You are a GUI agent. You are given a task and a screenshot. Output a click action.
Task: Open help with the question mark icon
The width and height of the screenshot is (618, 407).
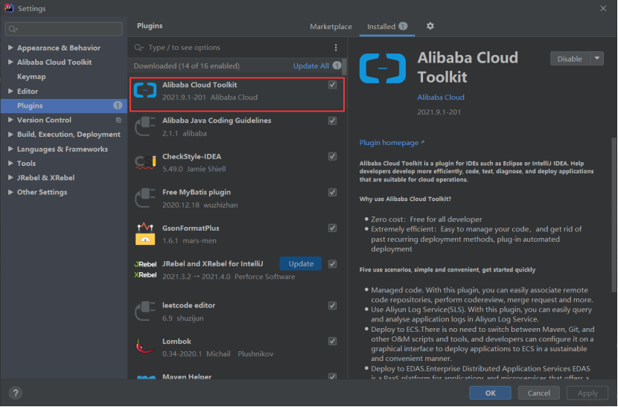pos(15,393)
